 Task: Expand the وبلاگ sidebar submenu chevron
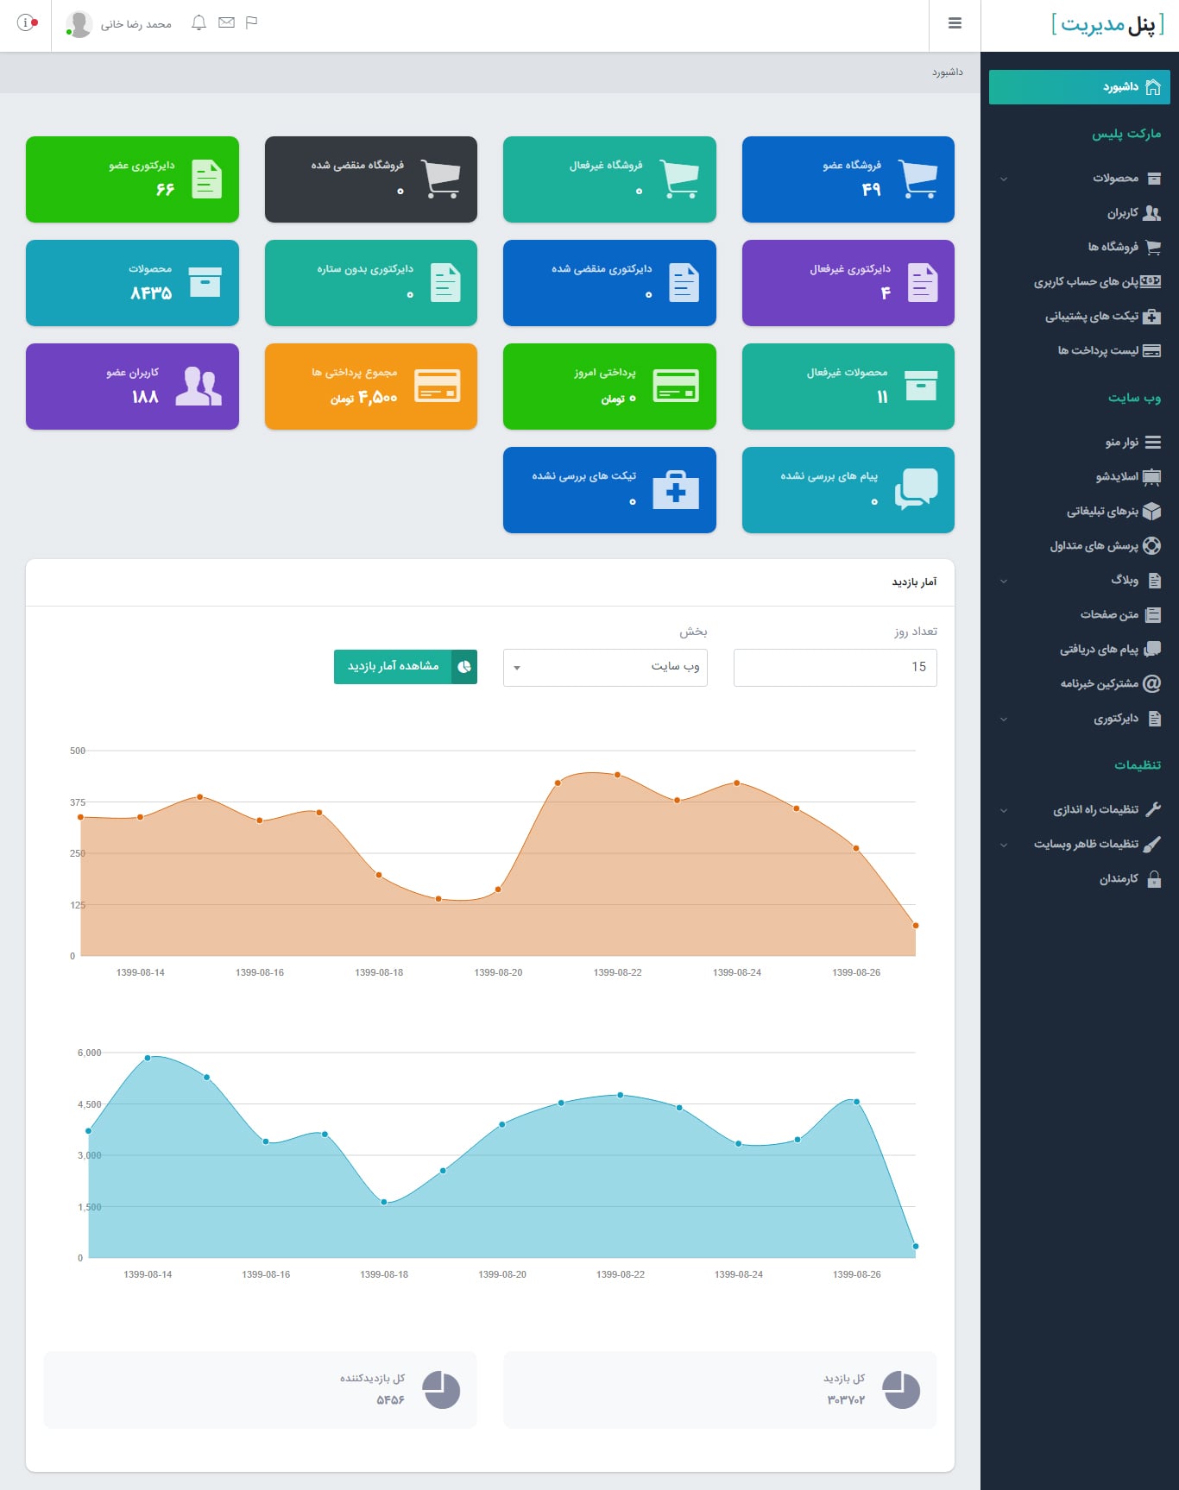1003,582
